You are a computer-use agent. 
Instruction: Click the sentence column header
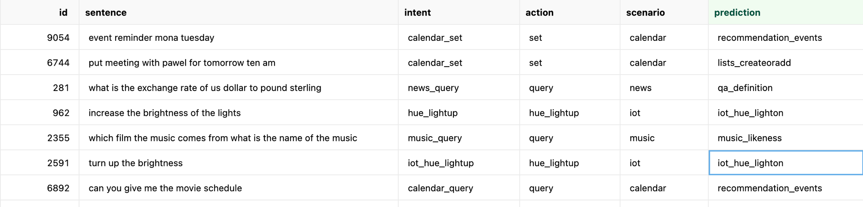click(106, 12)
